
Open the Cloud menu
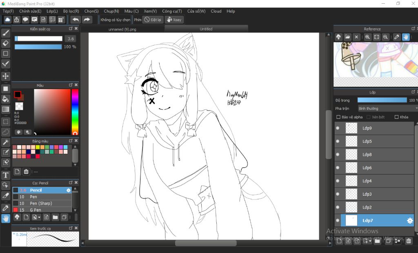[216, 11]
